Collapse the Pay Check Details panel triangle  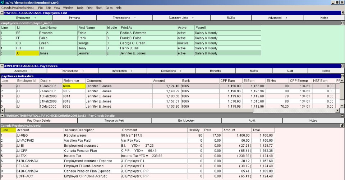2,116
